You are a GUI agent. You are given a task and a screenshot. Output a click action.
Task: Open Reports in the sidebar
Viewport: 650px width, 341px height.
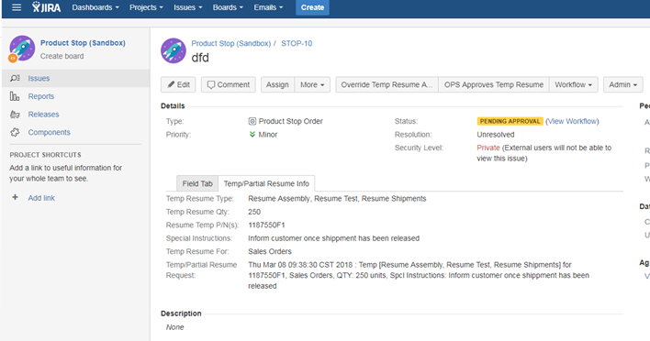click(41, 96)
